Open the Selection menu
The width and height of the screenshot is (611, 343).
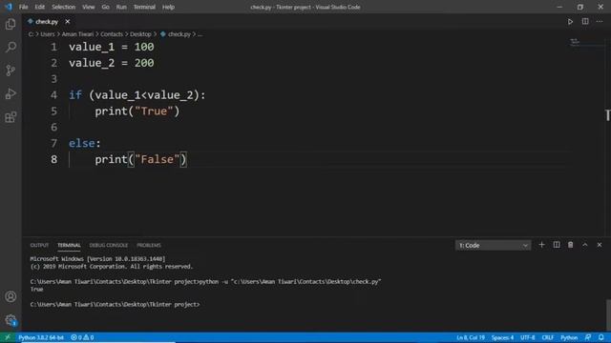tap(64, 7)
